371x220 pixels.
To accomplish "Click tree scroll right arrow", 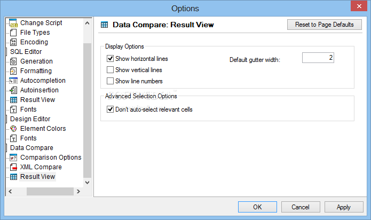I will pos(78,191).
